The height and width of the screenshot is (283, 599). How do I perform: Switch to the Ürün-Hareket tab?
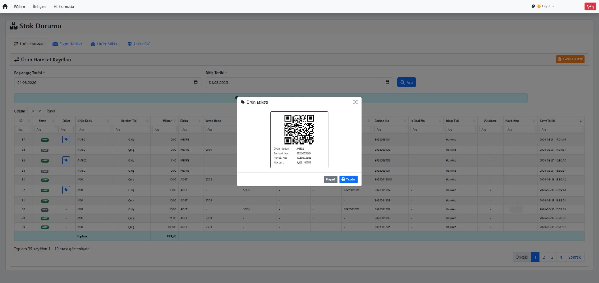(x=29, y=44)
